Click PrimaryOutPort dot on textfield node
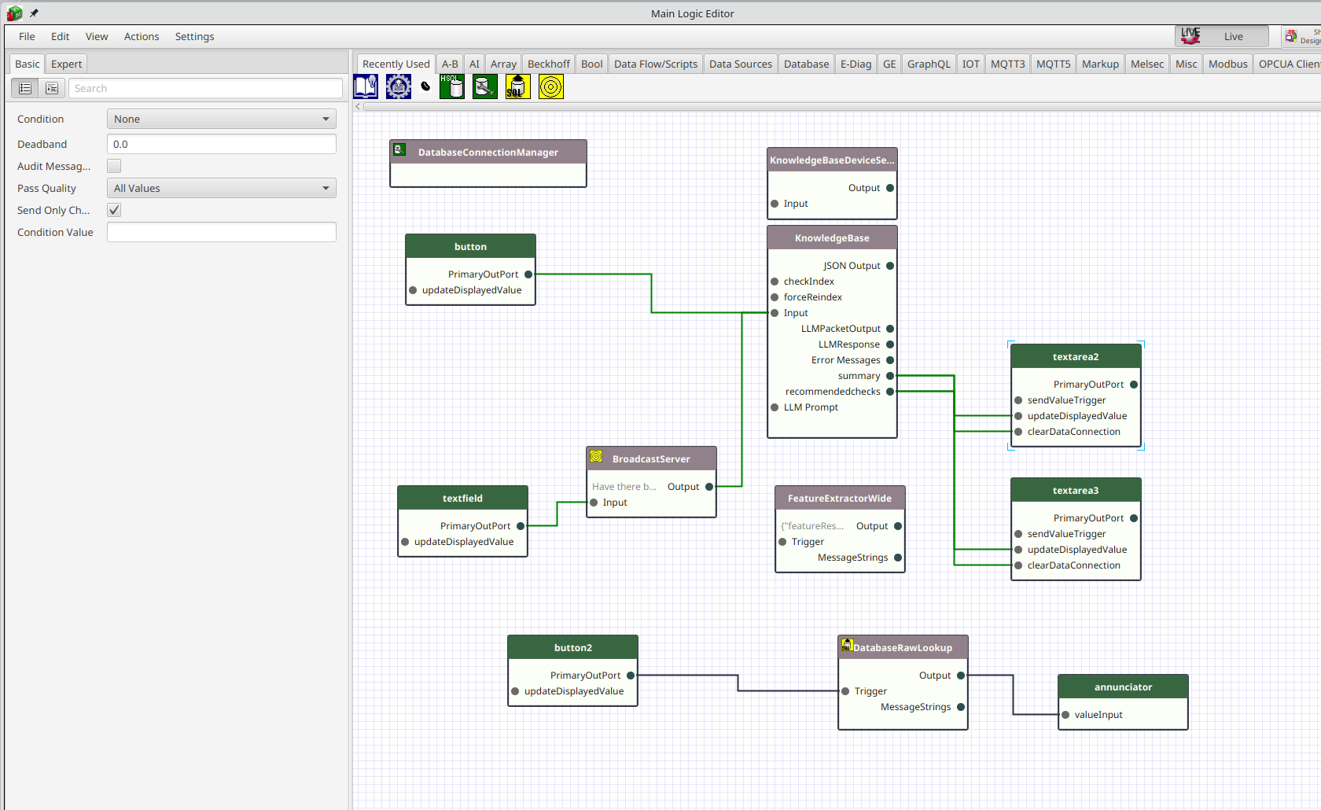This screenshot has width=1321, height=810. (x=521, y=526)
